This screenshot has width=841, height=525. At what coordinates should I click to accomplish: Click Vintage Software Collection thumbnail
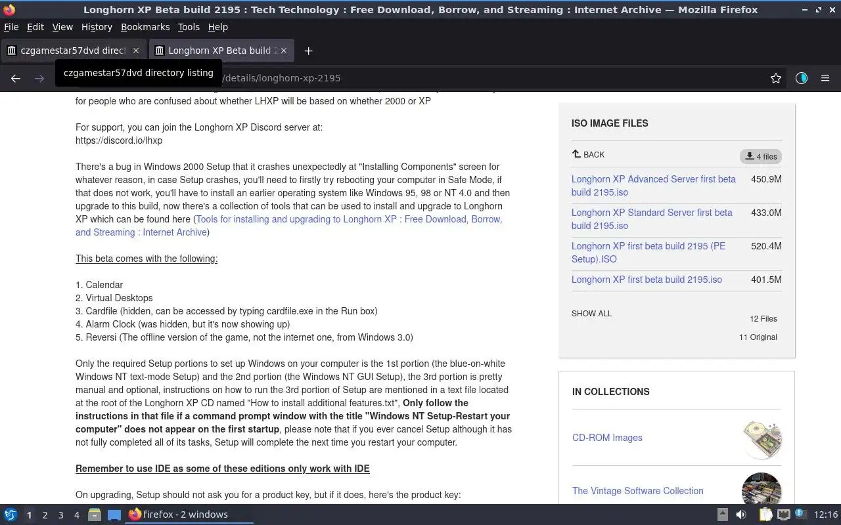tap(761, 489)
